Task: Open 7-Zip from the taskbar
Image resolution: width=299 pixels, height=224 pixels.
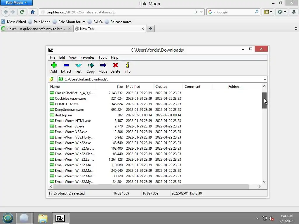Action: pos(60,218)
